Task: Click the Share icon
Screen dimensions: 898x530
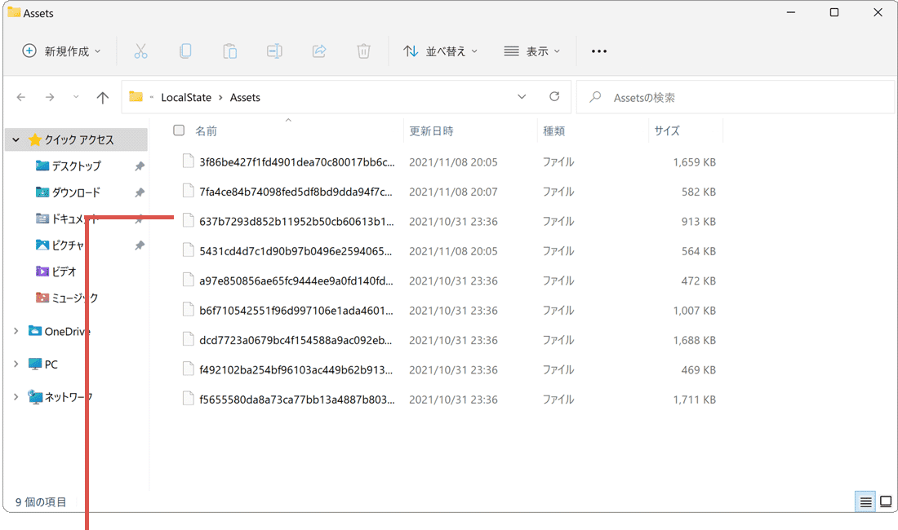Action: [318, 51]
